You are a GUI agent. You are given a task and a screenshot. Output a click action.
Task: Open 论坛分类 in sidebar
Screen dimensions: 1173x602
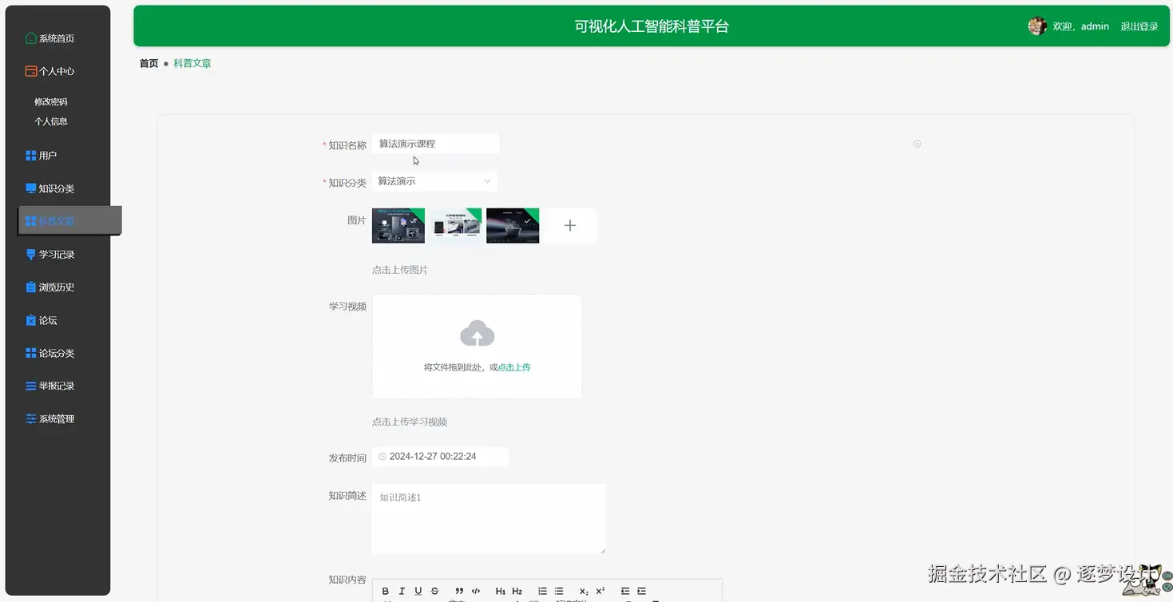[57, 353]
